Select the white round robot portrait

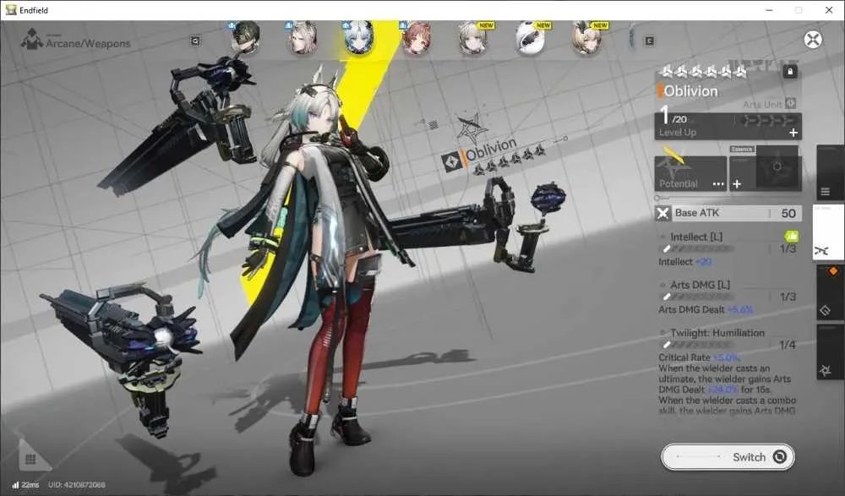[x=531, y=38]
